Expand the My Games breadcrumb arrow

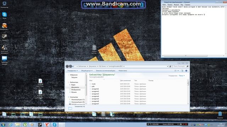pyautogui.click(x=107, y=66)
